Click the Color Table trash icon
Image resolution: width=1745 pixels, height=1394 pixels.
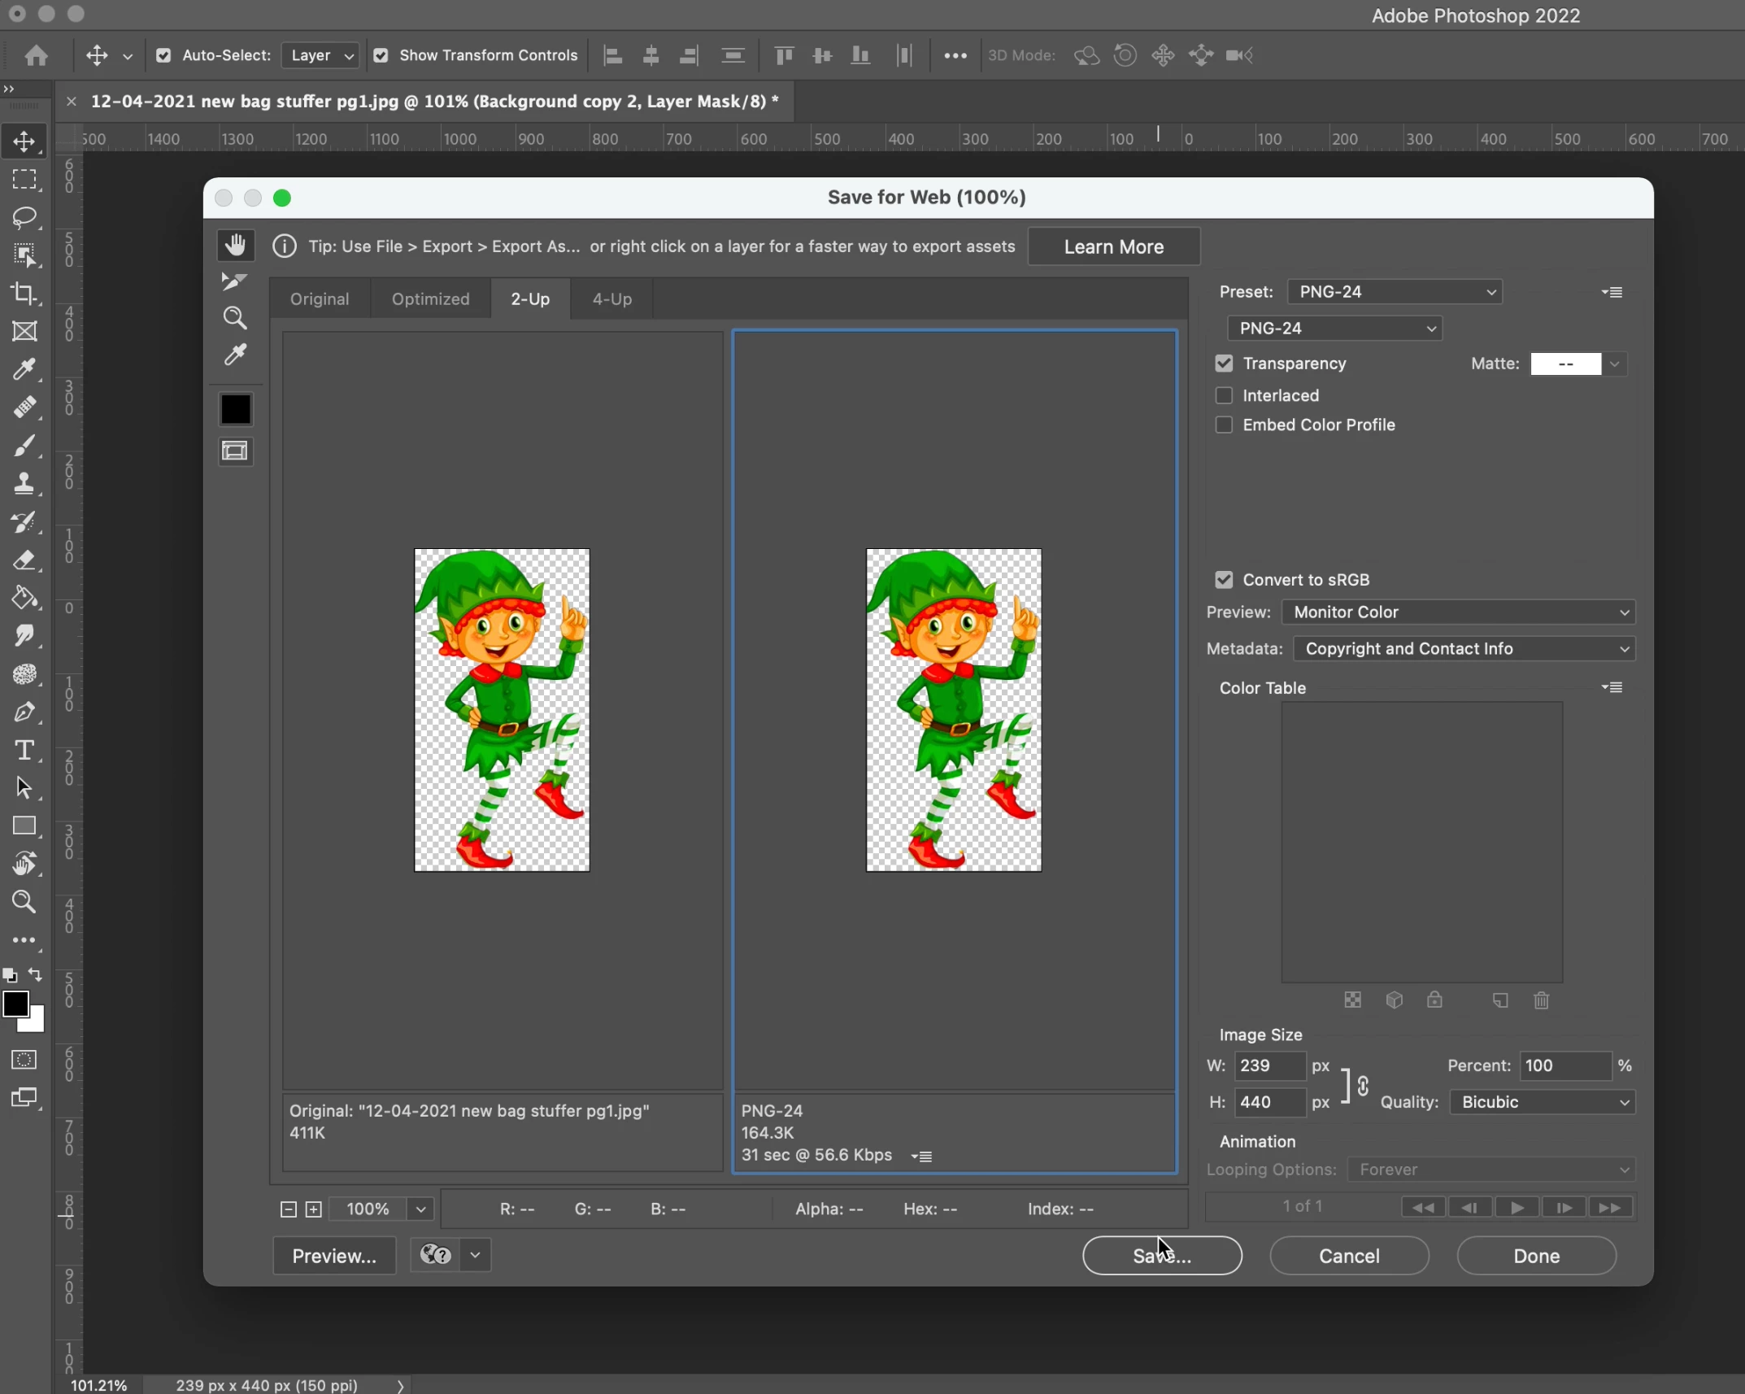[1541, 1000]
